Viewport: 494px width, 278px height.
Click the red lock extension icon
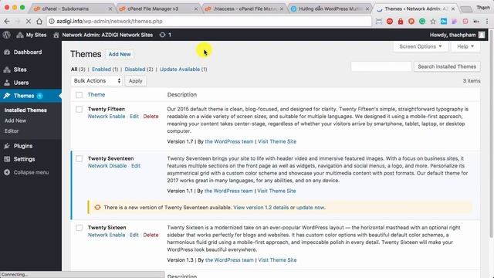pyautogui.click(x=401, y=22)
